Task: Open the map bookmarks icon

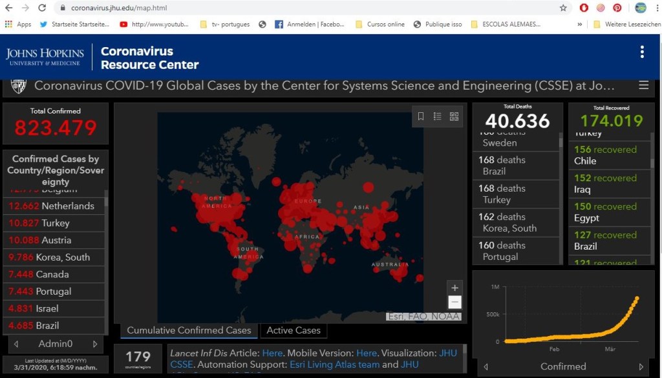Action: 421,117
